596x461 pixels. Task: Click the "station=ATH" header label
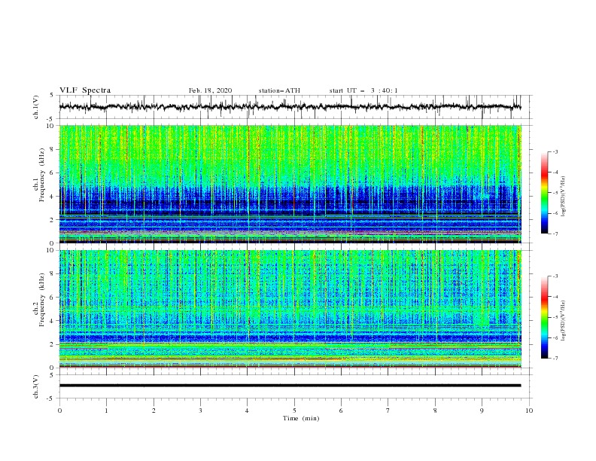(x=279, y=90)
